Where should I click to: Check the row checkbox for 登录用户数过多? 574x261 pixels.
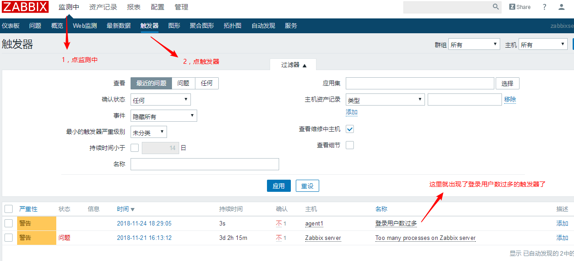tap(9, 223)
